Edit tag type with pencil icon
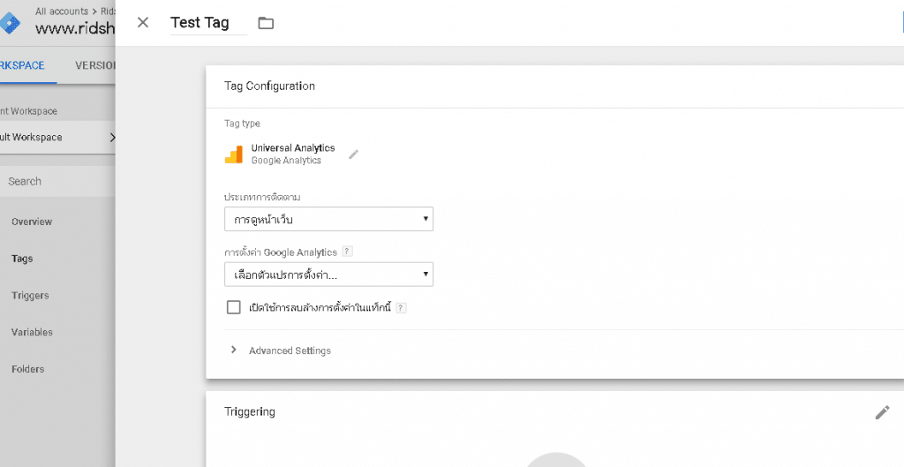The image size is (904, 467). coord(353,154)
